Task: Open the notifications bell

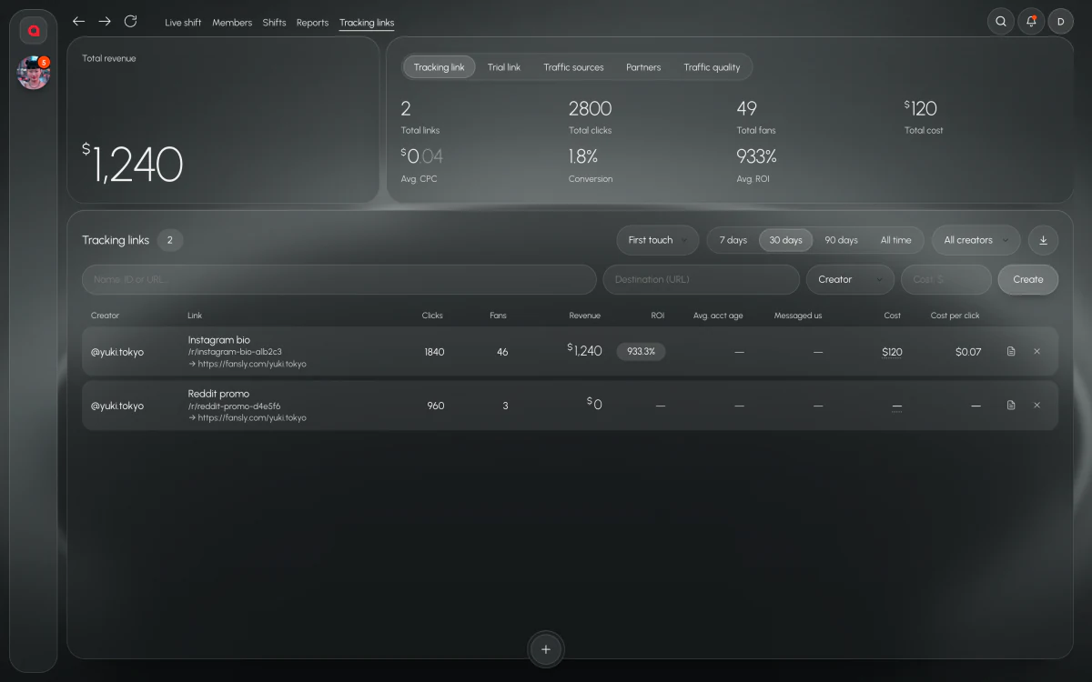Action: click(1031, 22)
